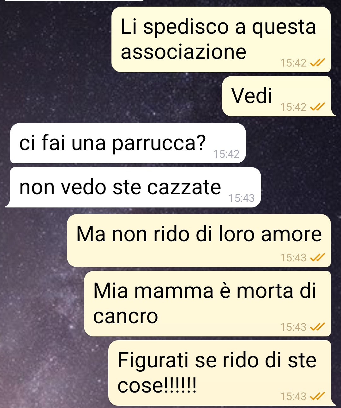Tap the 15:42 timestamp on 'Li spedisco' message
Image resolution: width=341 pixels, height=408 pixels.
tap(293, 63)
